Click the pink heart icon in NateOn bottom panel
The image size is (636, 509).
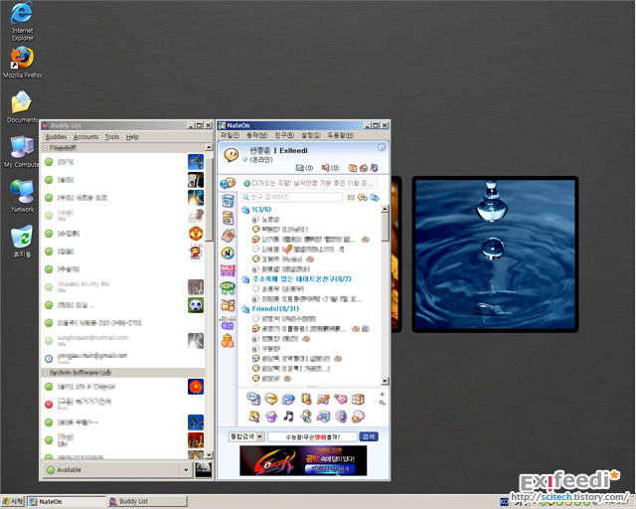[340, 399]
